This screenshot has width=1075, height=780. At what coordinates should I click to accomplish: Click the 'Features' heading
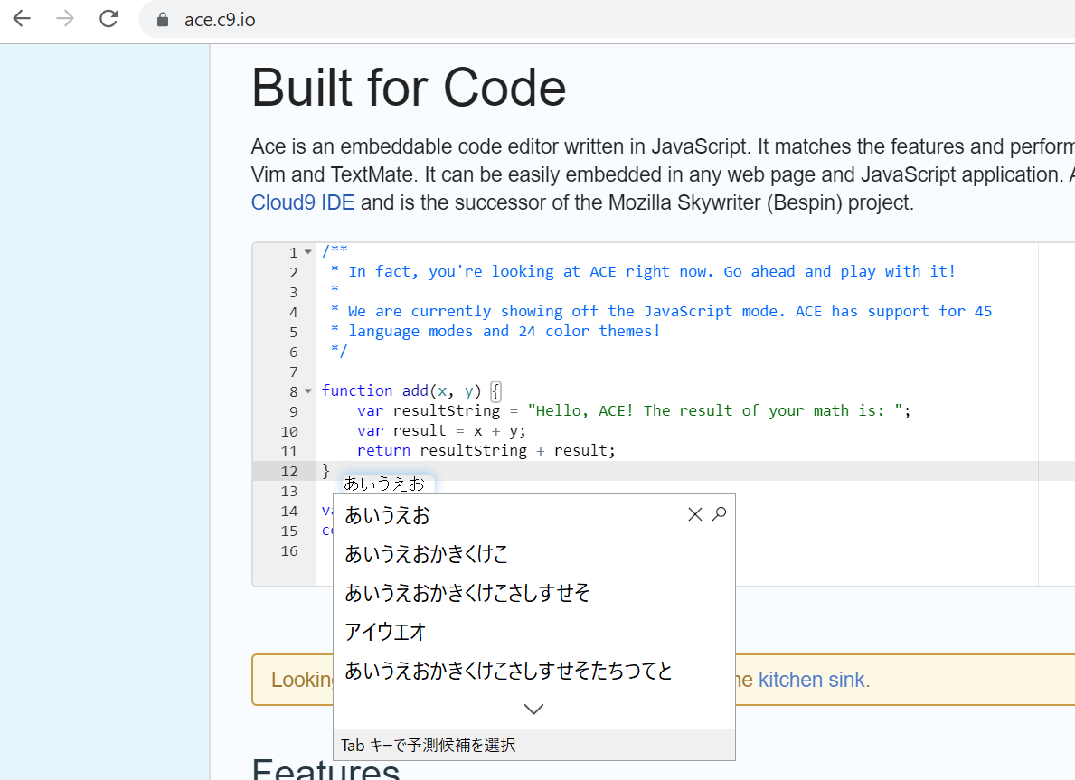(325, 769)
